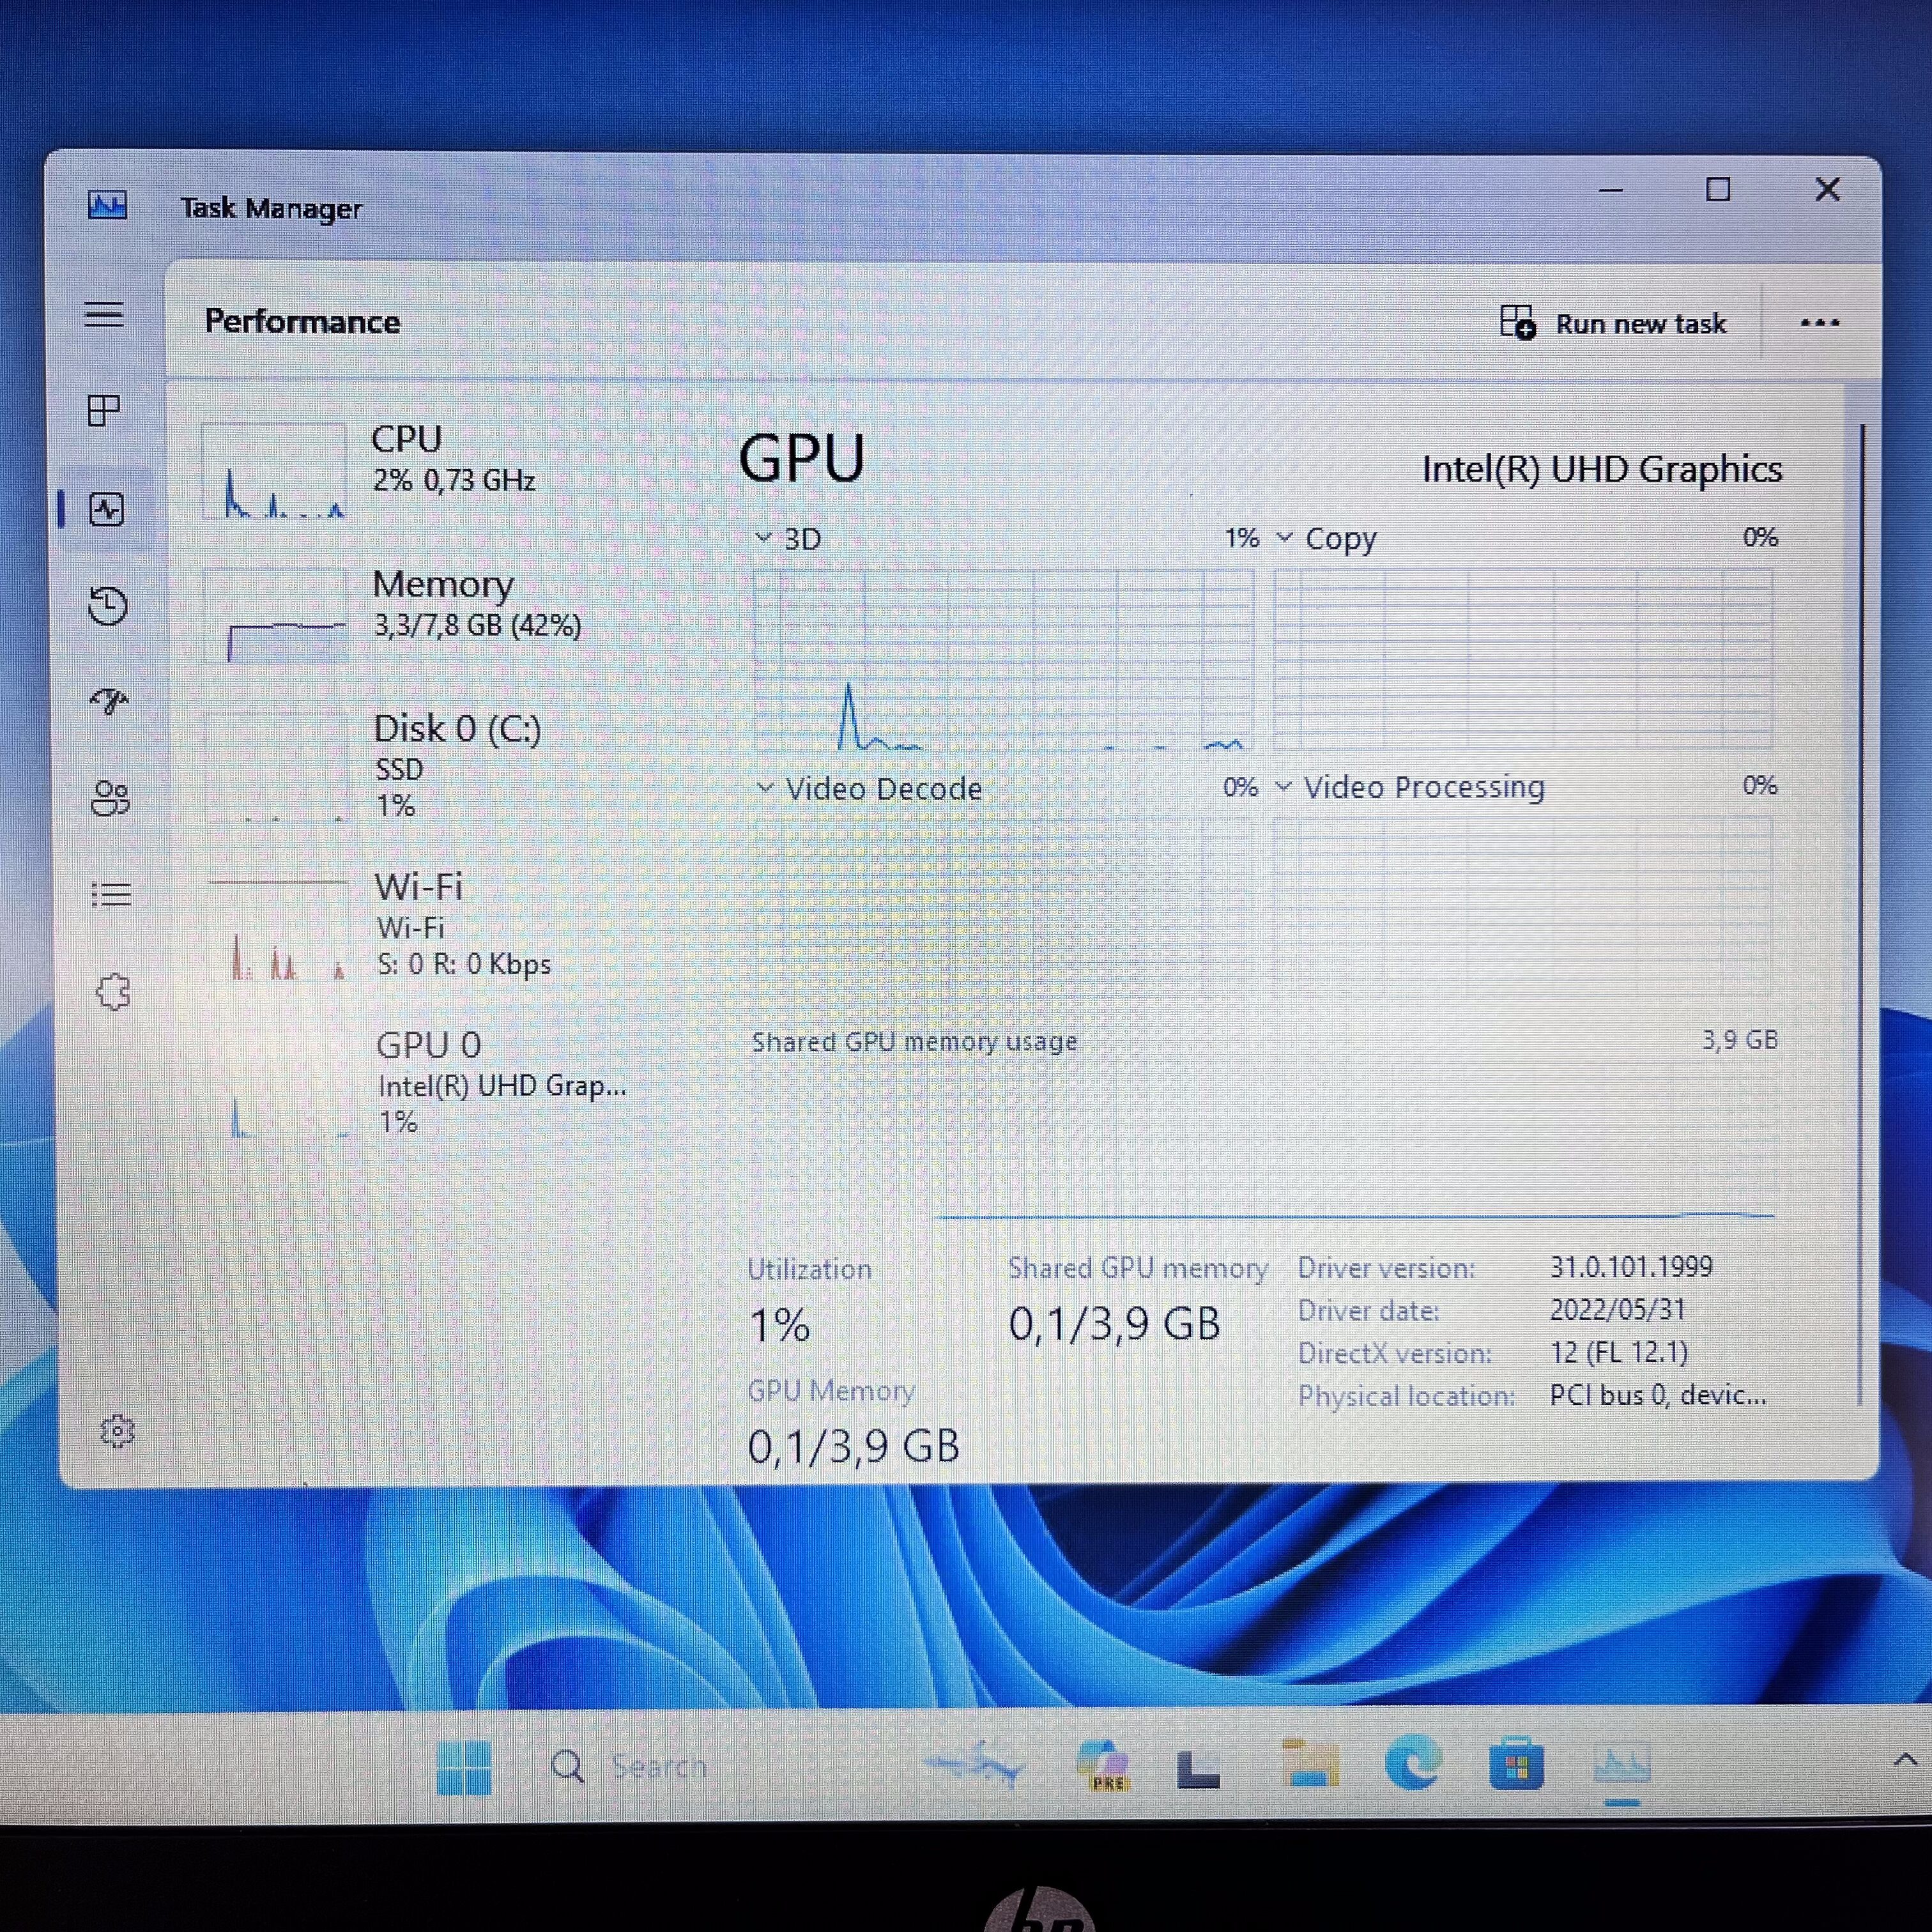Screen dimensions: 1932x1932
Task: Open the three-dot more options menu
Action: tap(1819, 323)
